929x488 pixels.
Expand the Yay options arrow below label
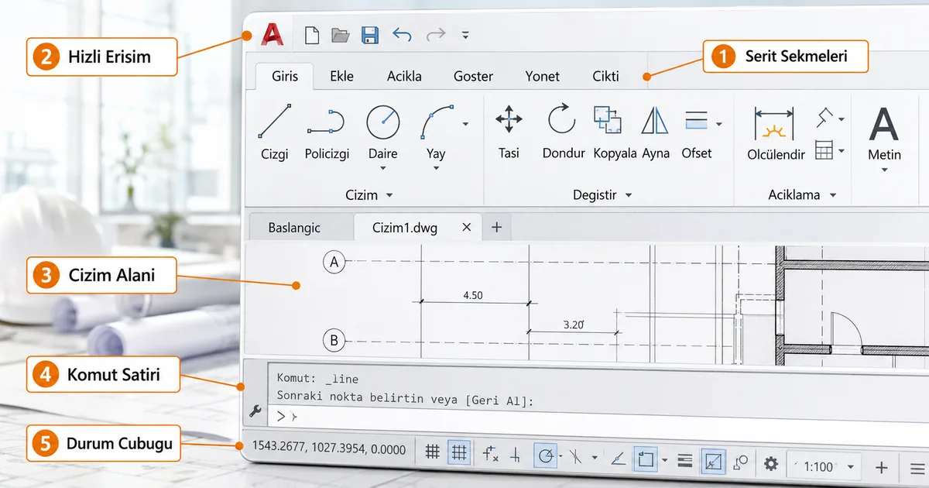click(x=436, y=168)
